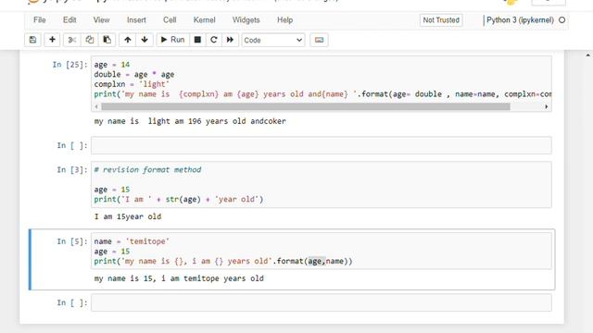
Task: Open the View menu
Action: pyautogui.click(x=101, y=20)
